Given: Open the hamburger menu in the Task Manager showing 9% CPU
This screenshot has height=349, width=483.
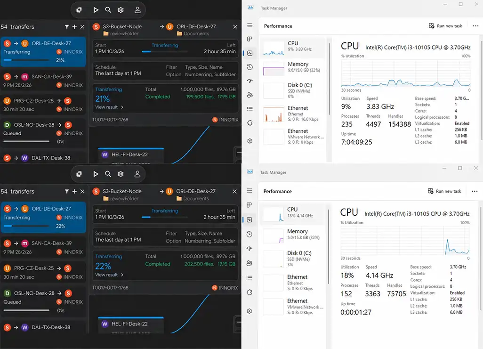Looking at the screenshot, I should click(x=250, y=25).
